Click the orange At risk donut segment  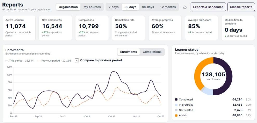[x=198, y=72]
